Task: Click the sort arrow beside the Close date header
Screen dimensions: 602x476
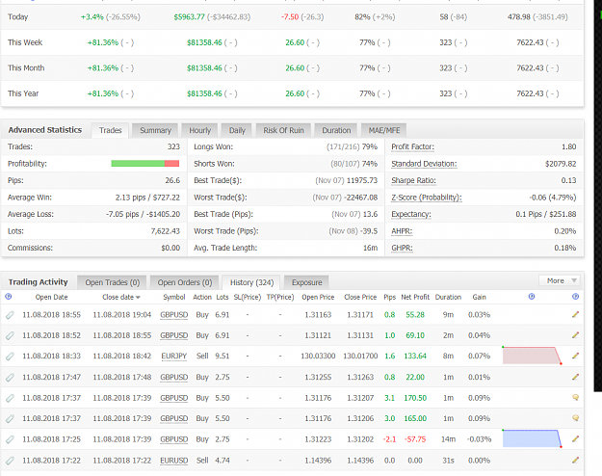Action: [138, 298]
